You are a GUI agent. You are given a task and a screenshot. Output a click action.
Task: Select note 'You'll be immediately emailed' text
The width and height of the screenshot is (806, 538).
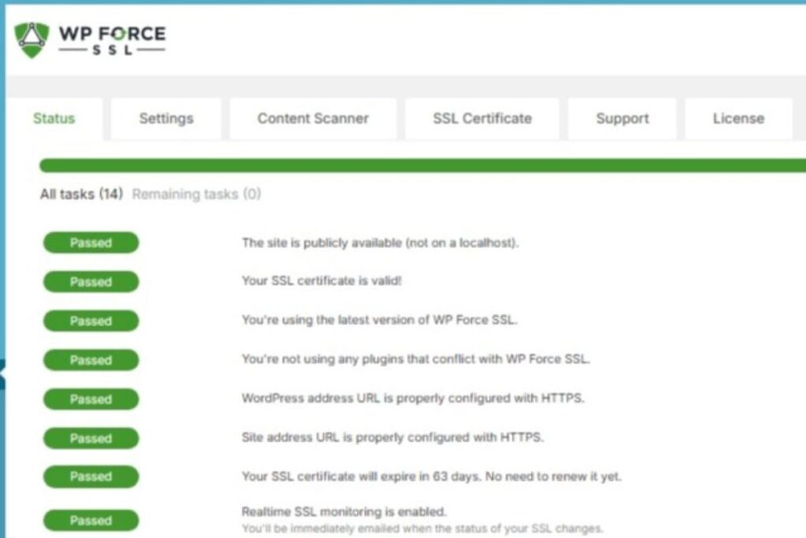[423, 529]
